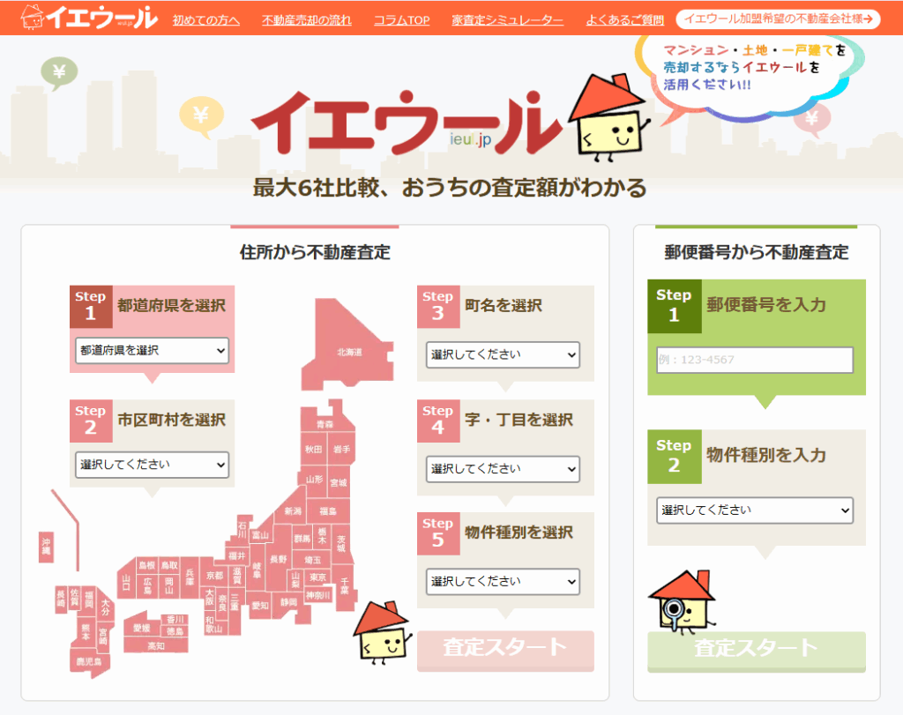Click 査定スタート in the address panel
The image size is (903, 715).
[505, 650]
